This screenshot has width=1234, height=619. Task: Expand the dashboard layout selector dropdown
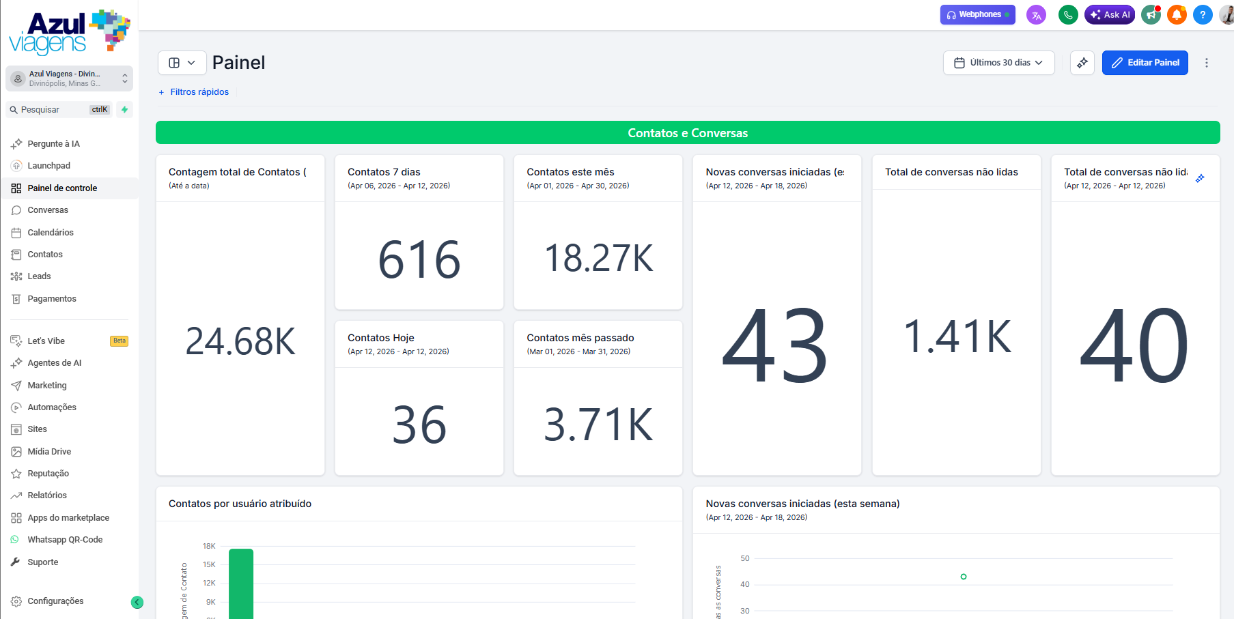[182, 63]
